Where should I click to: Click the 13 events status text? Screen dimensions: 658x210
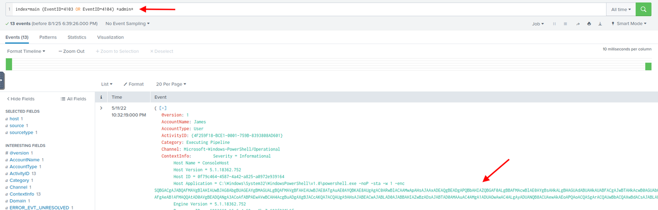[51, 24]
